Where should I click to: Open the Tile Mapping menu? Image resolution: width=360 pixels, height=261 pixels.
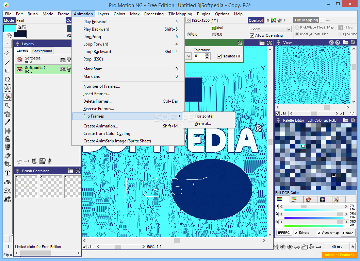(180, 14)
